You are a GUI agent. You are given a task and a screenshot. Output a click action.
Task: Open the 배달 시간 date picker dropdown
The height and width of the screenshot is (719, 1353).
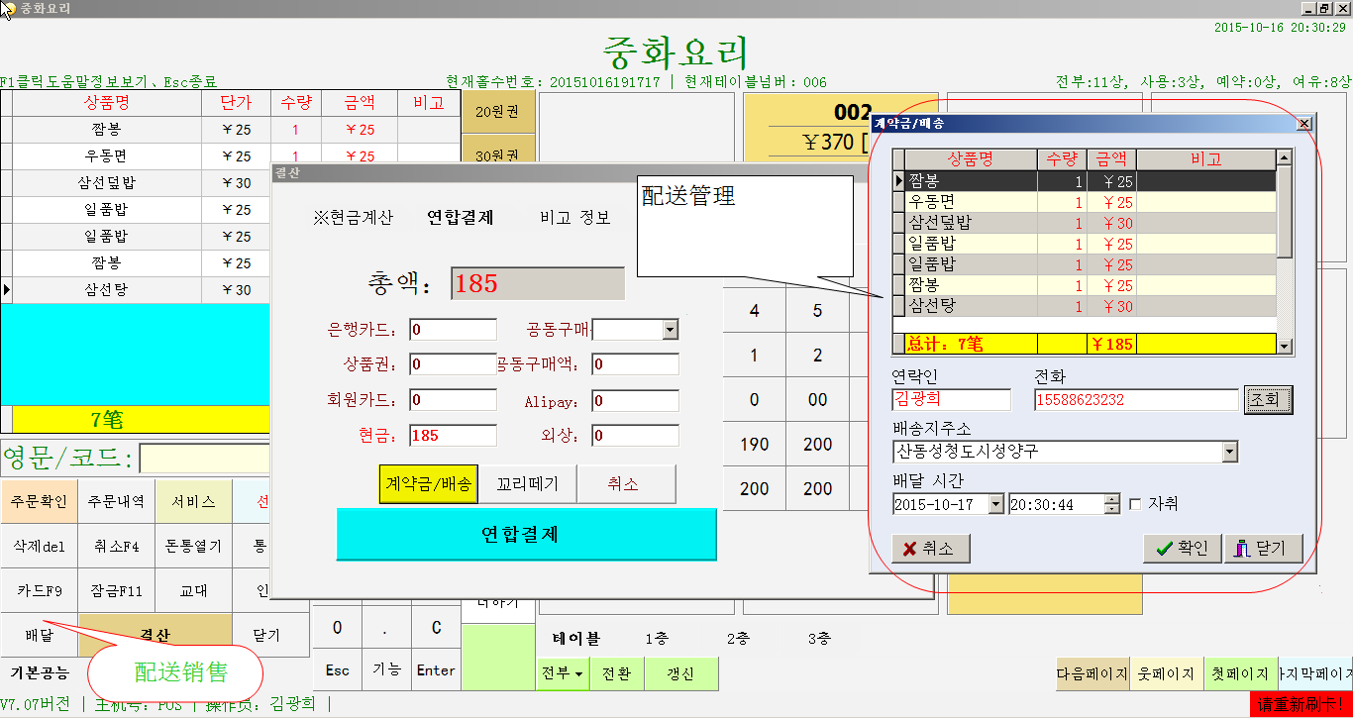(995, 504)
